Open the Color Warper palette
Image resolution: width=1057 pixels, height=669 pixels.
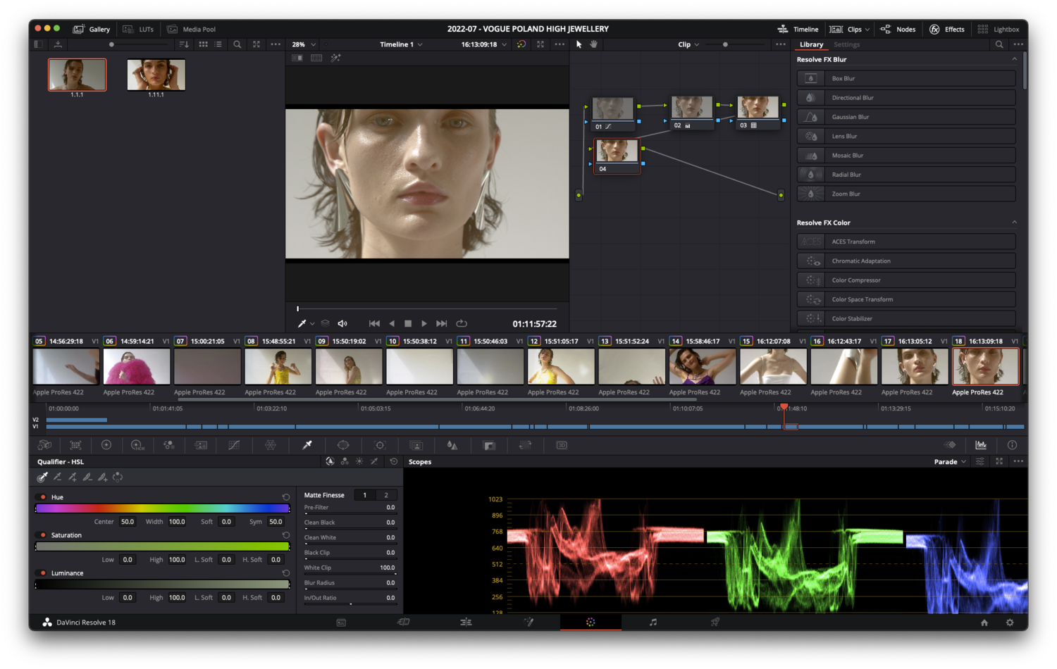coord(270,445)
